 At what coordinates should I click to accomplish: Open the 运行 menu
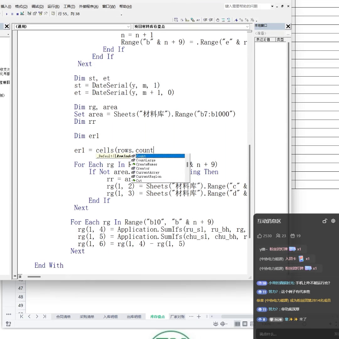point(53,7)
